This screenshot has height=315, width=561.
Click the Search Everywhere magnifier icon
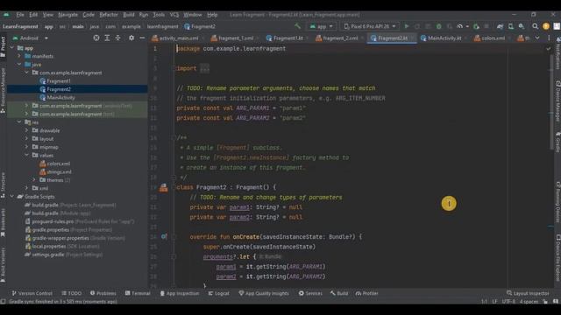[x=535, y=26]
